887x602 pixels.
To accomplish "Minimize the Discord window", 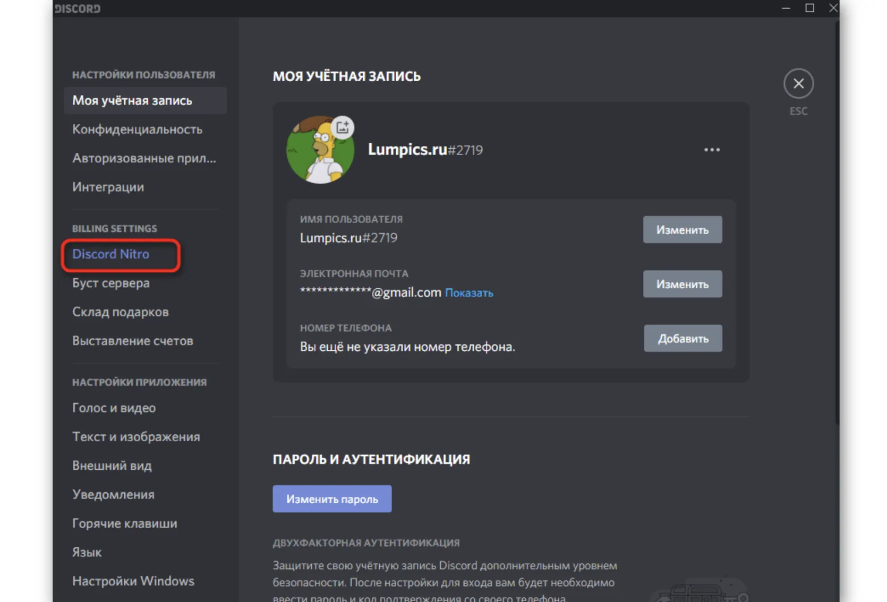I will pos(786,8).
